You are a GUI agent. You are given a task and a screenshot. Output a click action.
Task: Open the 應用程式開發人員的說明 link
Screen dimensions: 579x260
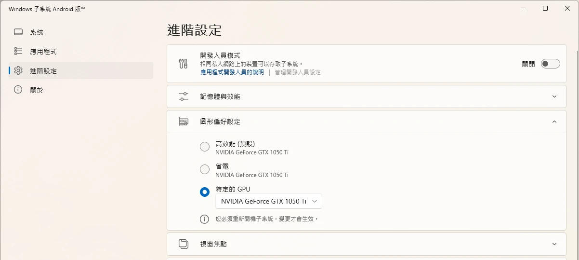pyautogui.click(x=232, y=72)
